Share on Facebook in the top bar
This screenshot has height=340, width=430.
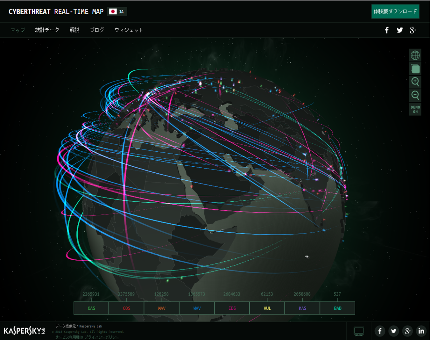click(x=387, y=30)
